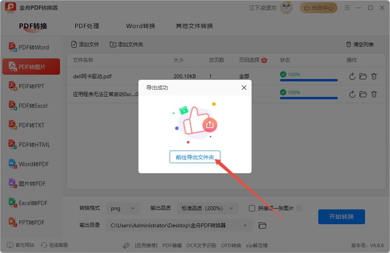Open 在线客服 online support

55,245
